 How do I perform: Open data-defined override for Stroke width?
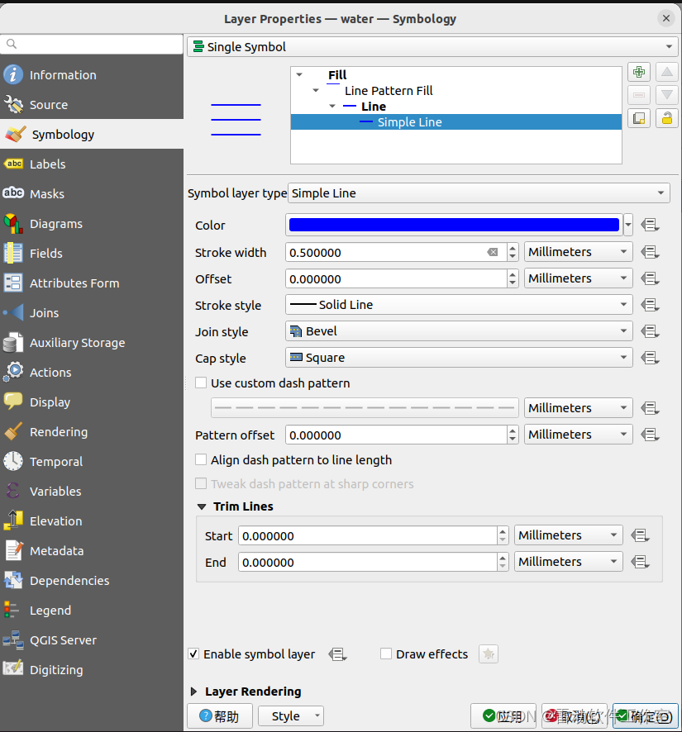[x=650, y=253]
